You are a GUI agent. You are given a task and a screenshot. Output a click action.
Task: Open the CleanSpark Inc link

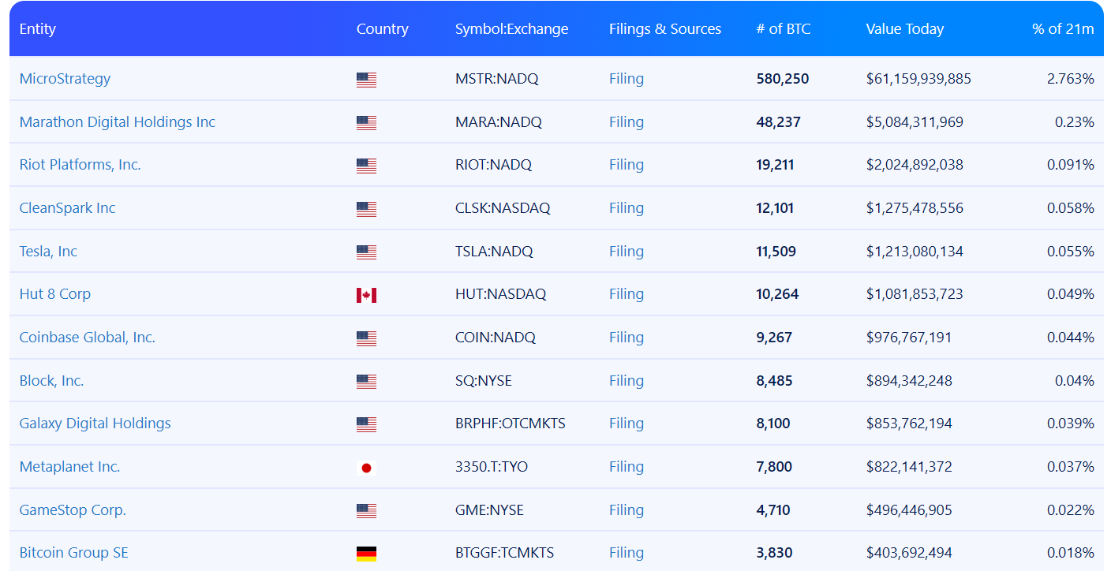tap(68, 208)
